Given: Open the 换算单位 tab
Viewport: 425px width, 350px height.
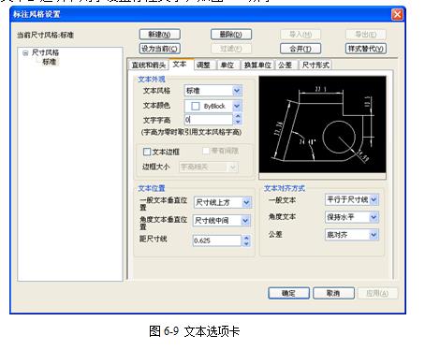Looking at the screenshot, I should (257, 65).
